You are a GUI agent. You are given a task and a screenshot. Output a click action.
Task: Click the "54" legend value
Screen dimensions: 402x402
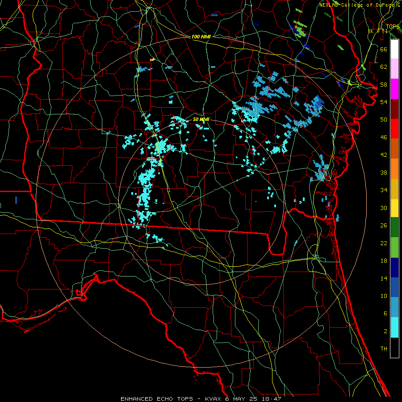point(384,102)
